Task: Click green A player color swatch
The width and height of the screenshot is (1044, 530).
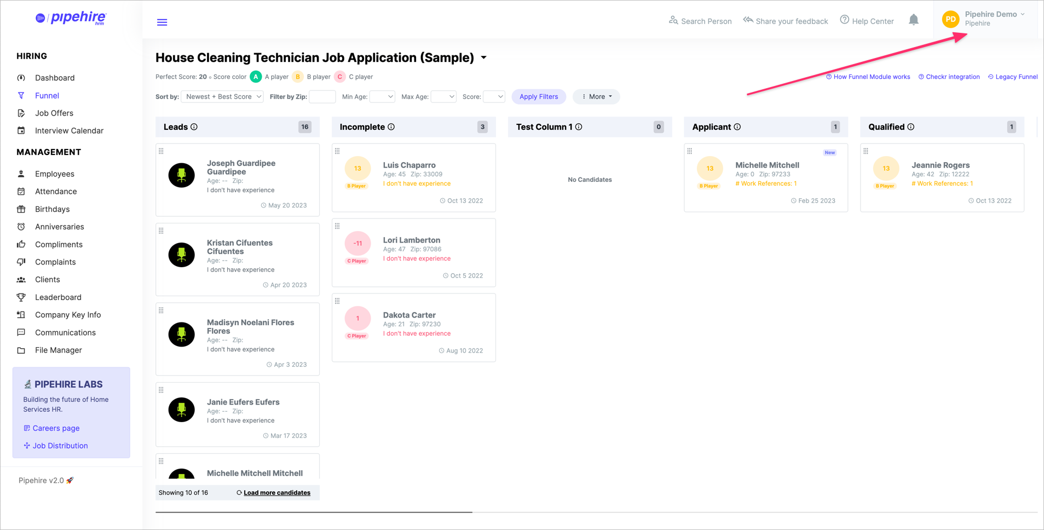Action: pos(256,77)
